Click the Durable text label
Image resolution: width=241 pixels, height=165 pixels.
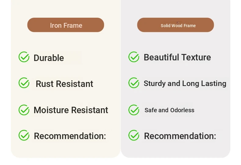(49, 58)
